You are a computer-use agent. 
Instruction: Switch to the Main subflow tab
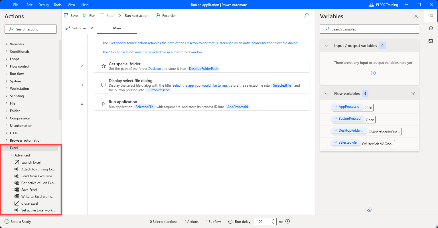[x=117, y=28]
